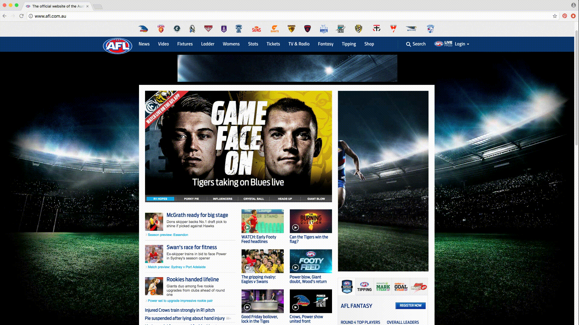This screenshot has height=325, width=579.
Task: Select the INFLUENCERS carousel tab
Action: click(223, 199)
